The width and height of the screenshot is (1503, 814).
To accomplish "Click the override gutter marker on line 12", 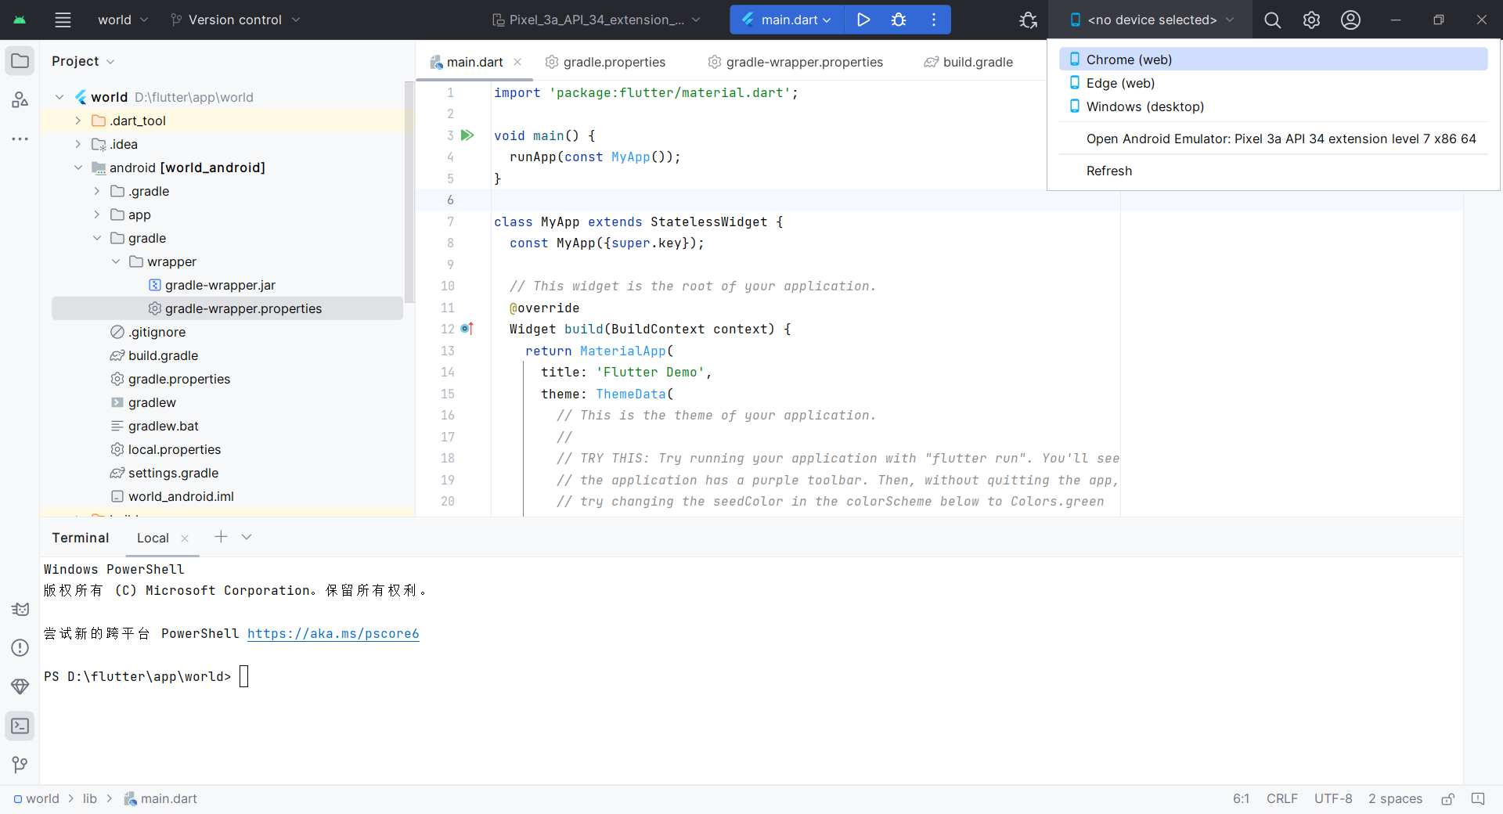I will click(x=467, y=329).
